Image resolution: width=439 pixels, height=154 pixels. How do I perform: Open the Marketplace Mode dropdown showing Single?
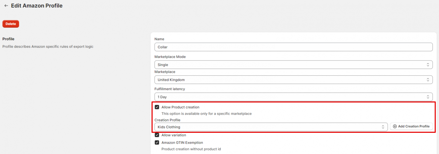pyautogui.click(x=291, y=65)
